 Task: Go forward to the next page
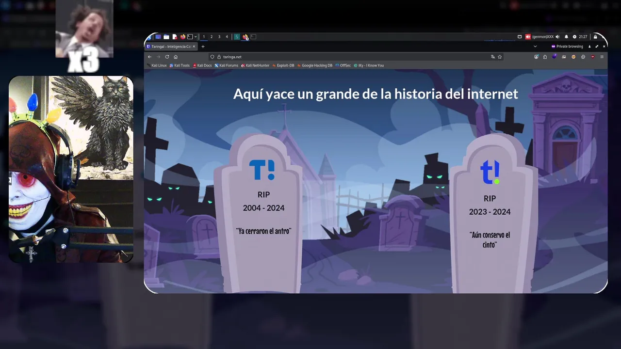[158, 57]
